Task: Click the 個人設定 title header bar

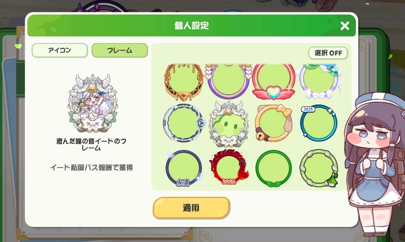Action: coord(191,25)
